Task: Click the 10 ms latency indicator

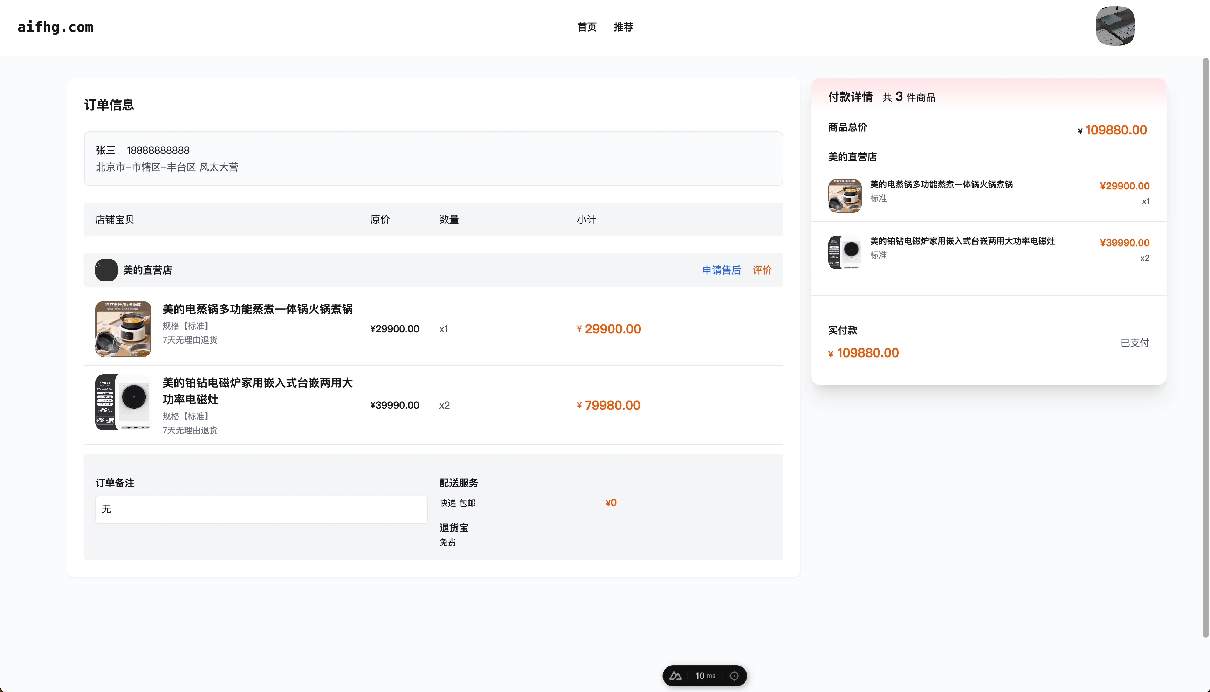Action: tap(704, 675)
